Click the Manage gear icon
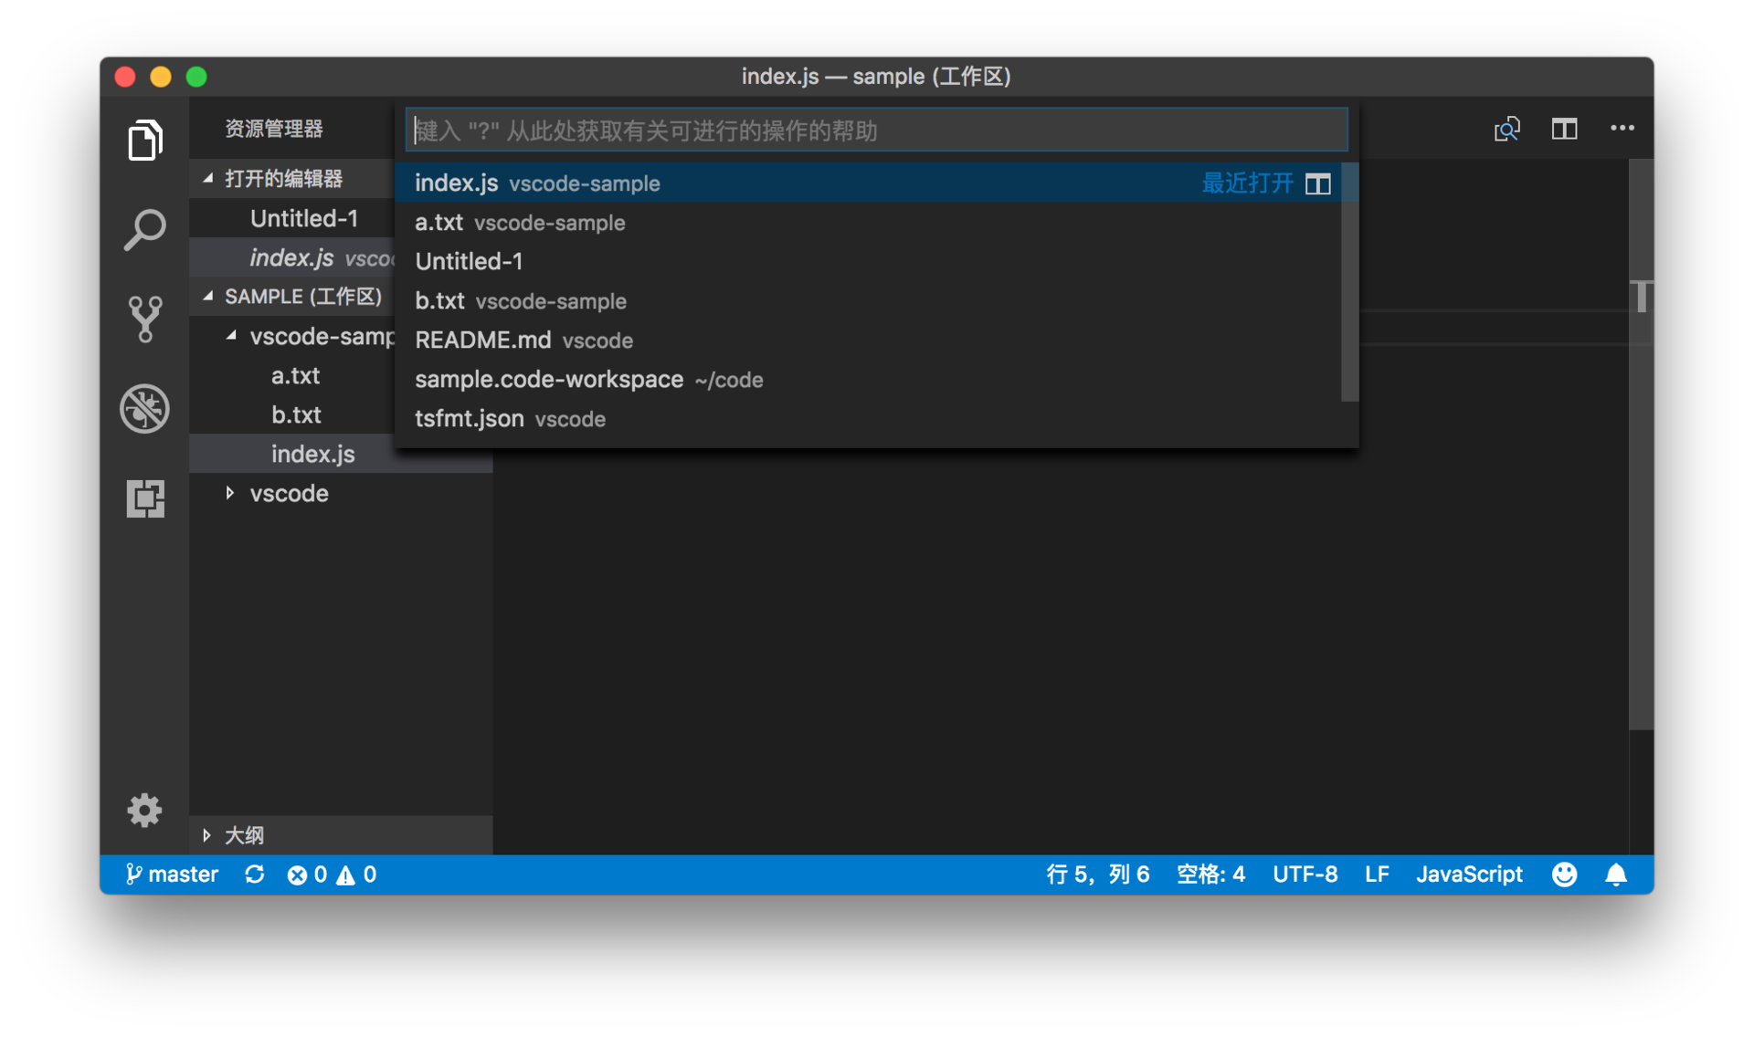Viewport: 1754px width, 1037px height. click(x=144, y=810)
